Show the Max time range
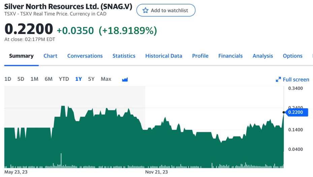313x177 pixels. 106,79
